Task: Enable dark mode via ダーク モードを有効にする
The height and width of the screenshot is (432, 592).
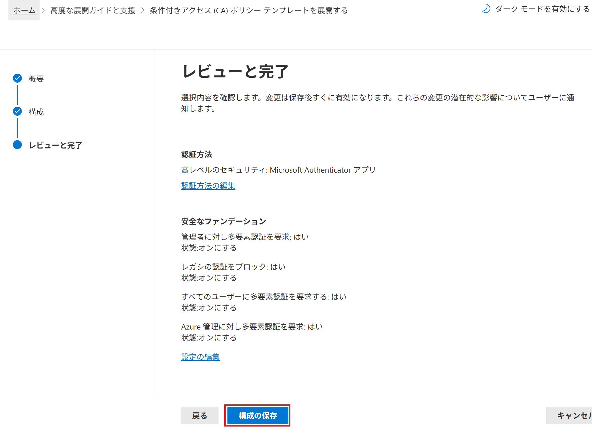Action: tap(542, 9)
